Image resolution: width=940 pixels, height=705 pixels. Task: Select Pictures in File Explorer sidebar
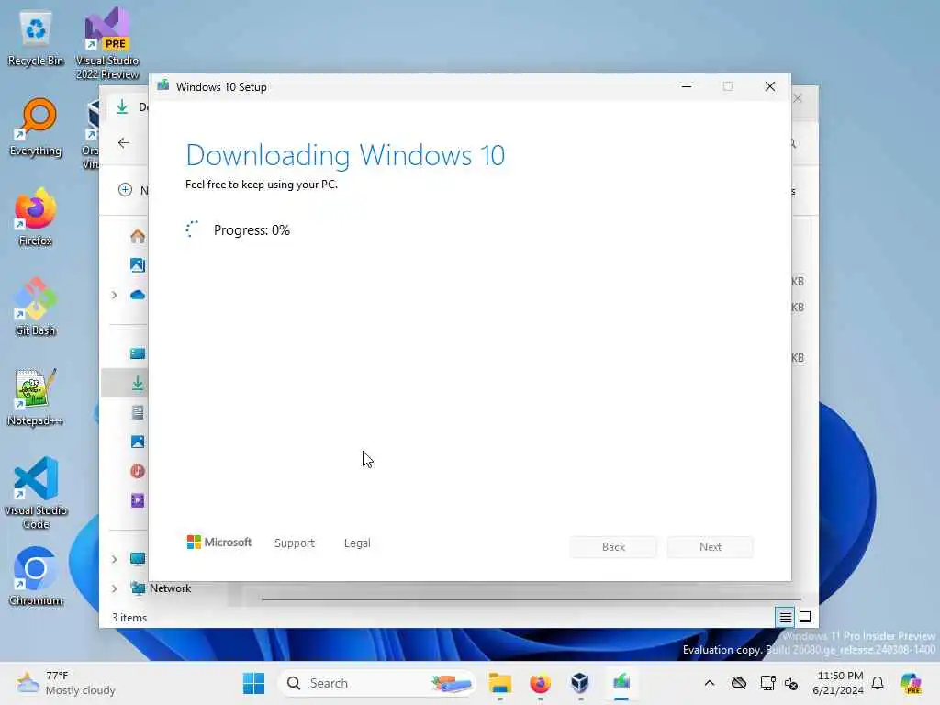click(138, 442)
